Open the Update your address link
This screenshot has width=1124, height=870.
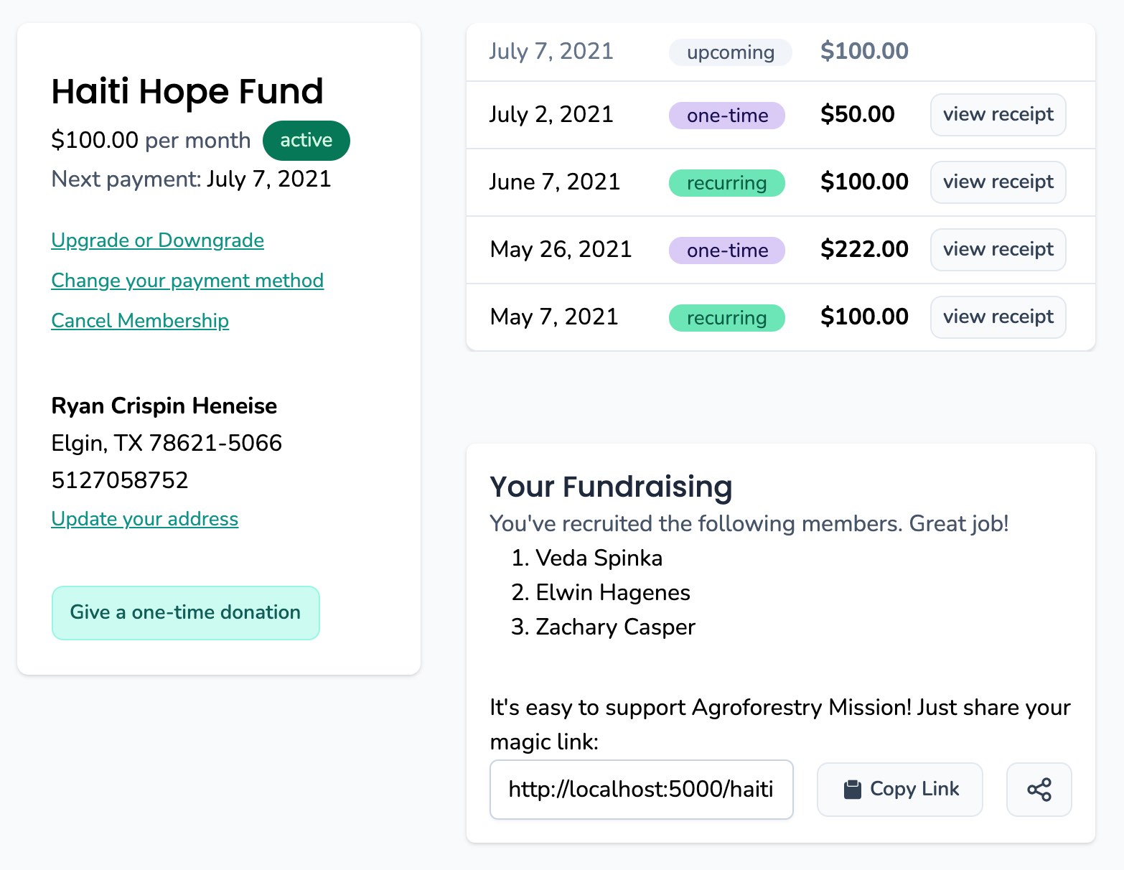[144, 519]
